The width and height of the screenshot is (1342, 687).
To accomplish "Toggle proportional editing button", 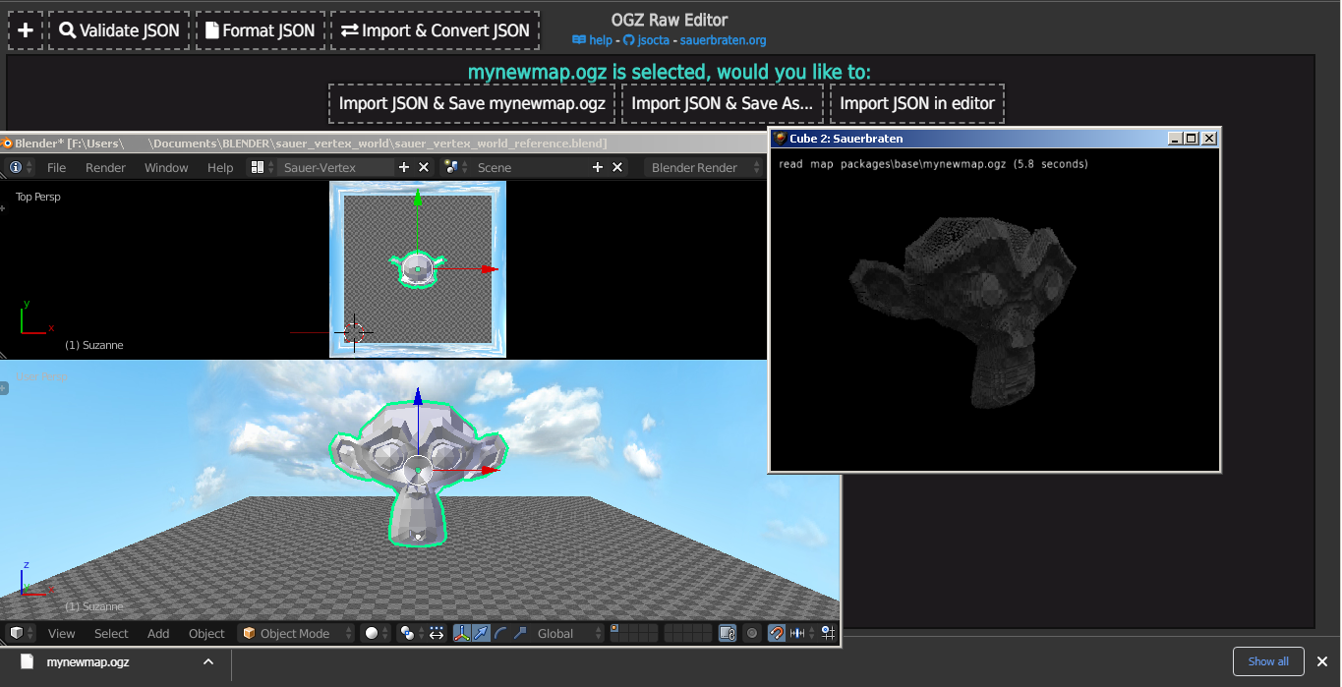I will [752, 633].
